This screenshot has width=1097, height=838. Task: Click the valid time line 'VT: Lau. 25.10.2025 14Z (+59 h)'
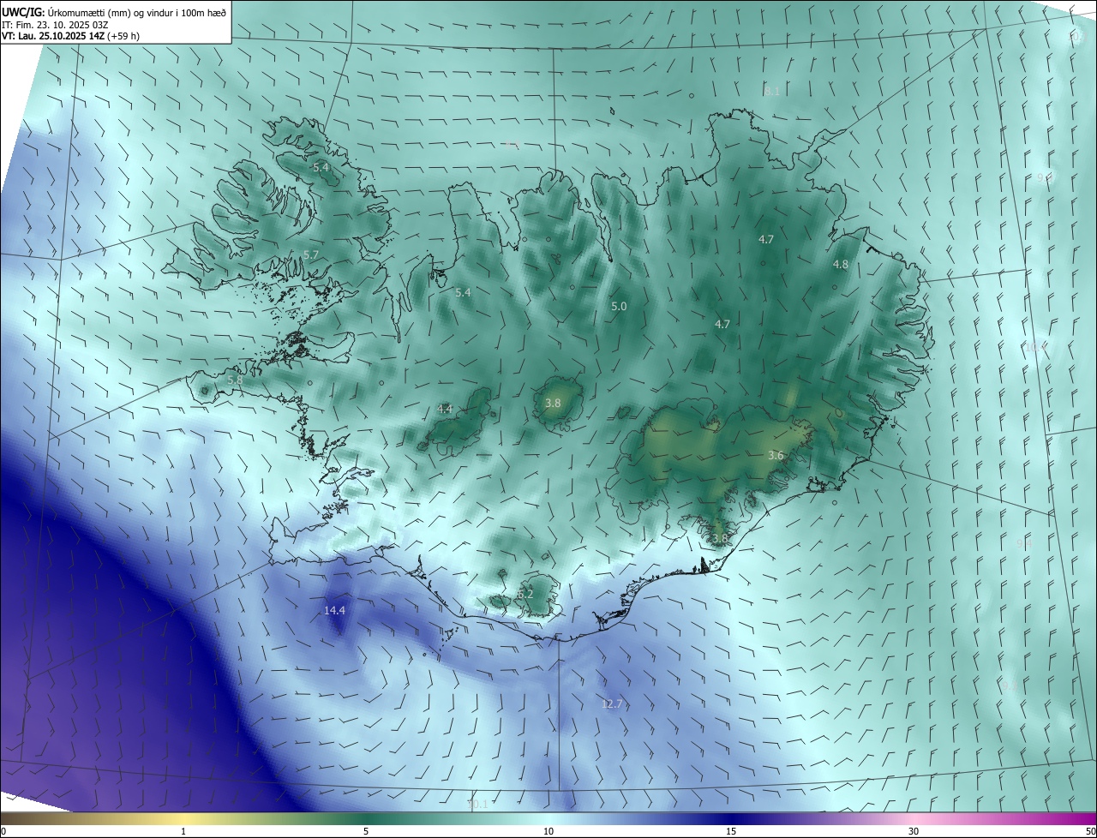click(x=71, y=37)
